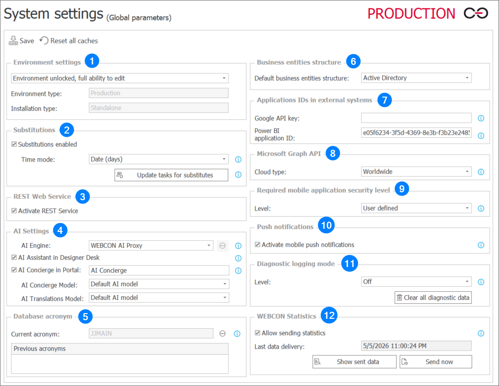Show info for mobile application security Level

pyautogui.click(x=481, y=209)
